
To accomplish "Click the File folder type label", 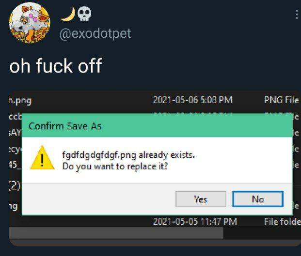I will pyautogui.click(x=283, y=222).
